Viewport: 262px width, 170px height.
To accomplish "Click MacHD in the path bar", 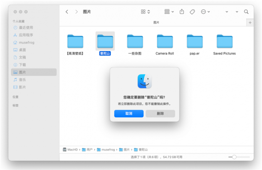I will (71, 150).
